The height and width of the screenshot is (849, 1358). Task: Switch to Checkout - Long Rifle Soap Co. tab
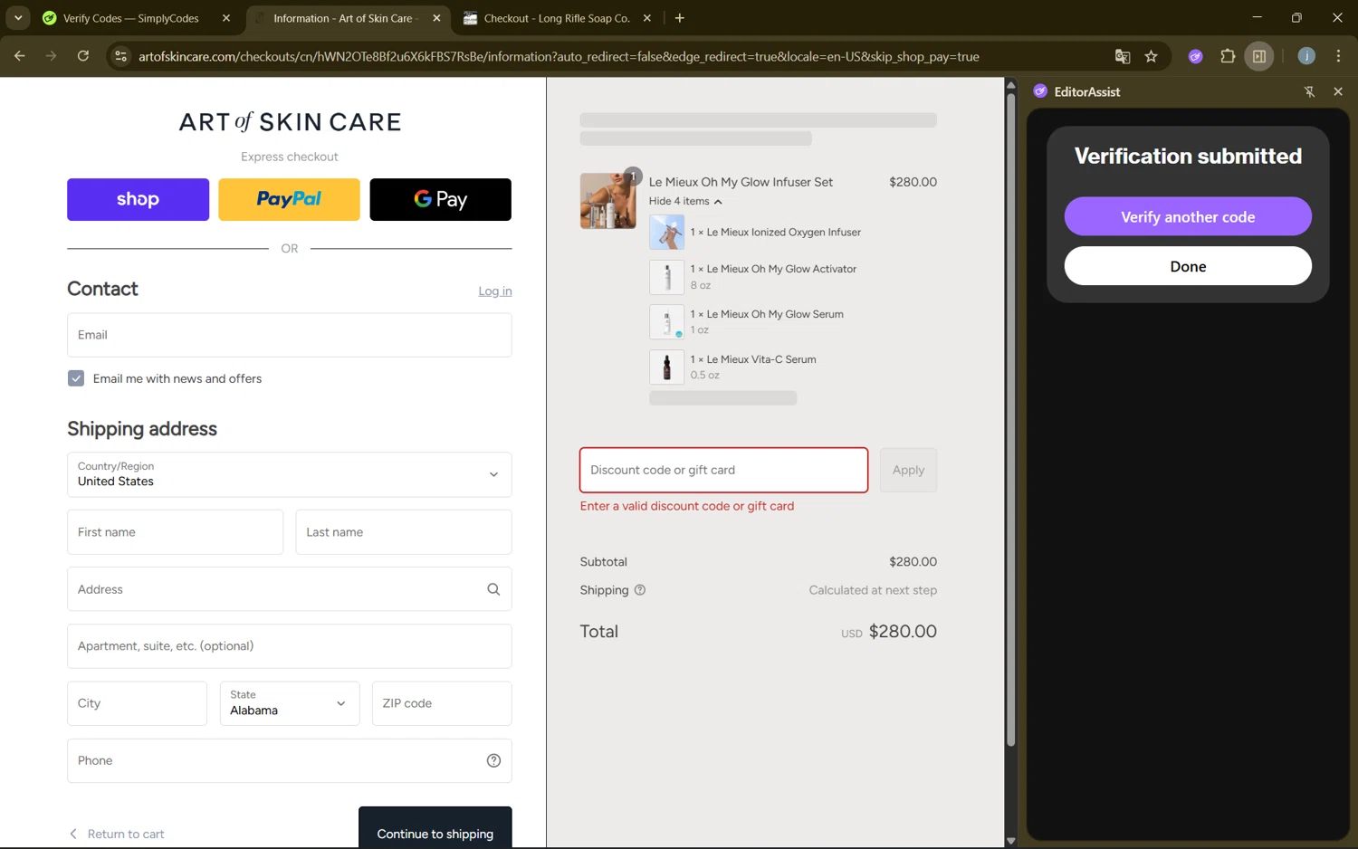[558, 18]
